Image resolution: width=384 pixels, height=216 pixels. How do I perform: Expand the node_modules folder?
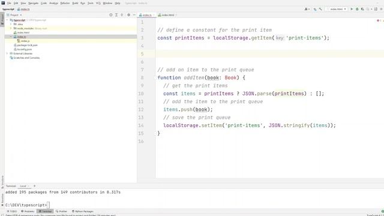point(11,28)
